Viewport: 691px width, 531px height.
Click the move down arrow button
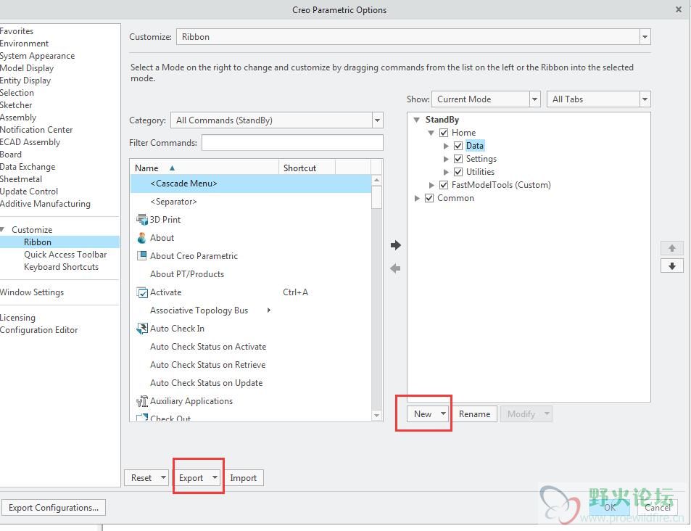pos(672,266)
